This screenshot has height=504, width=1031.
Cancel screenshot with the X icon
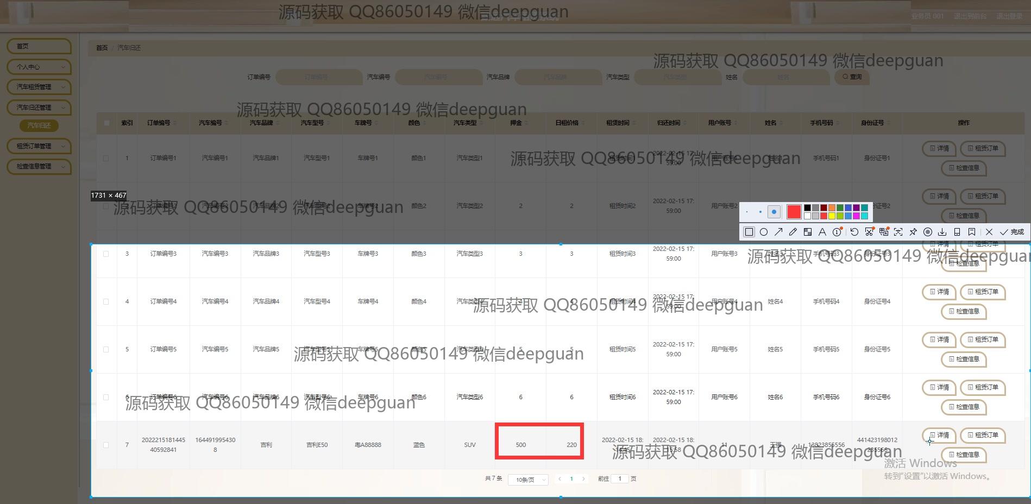[x=989, y=232]
